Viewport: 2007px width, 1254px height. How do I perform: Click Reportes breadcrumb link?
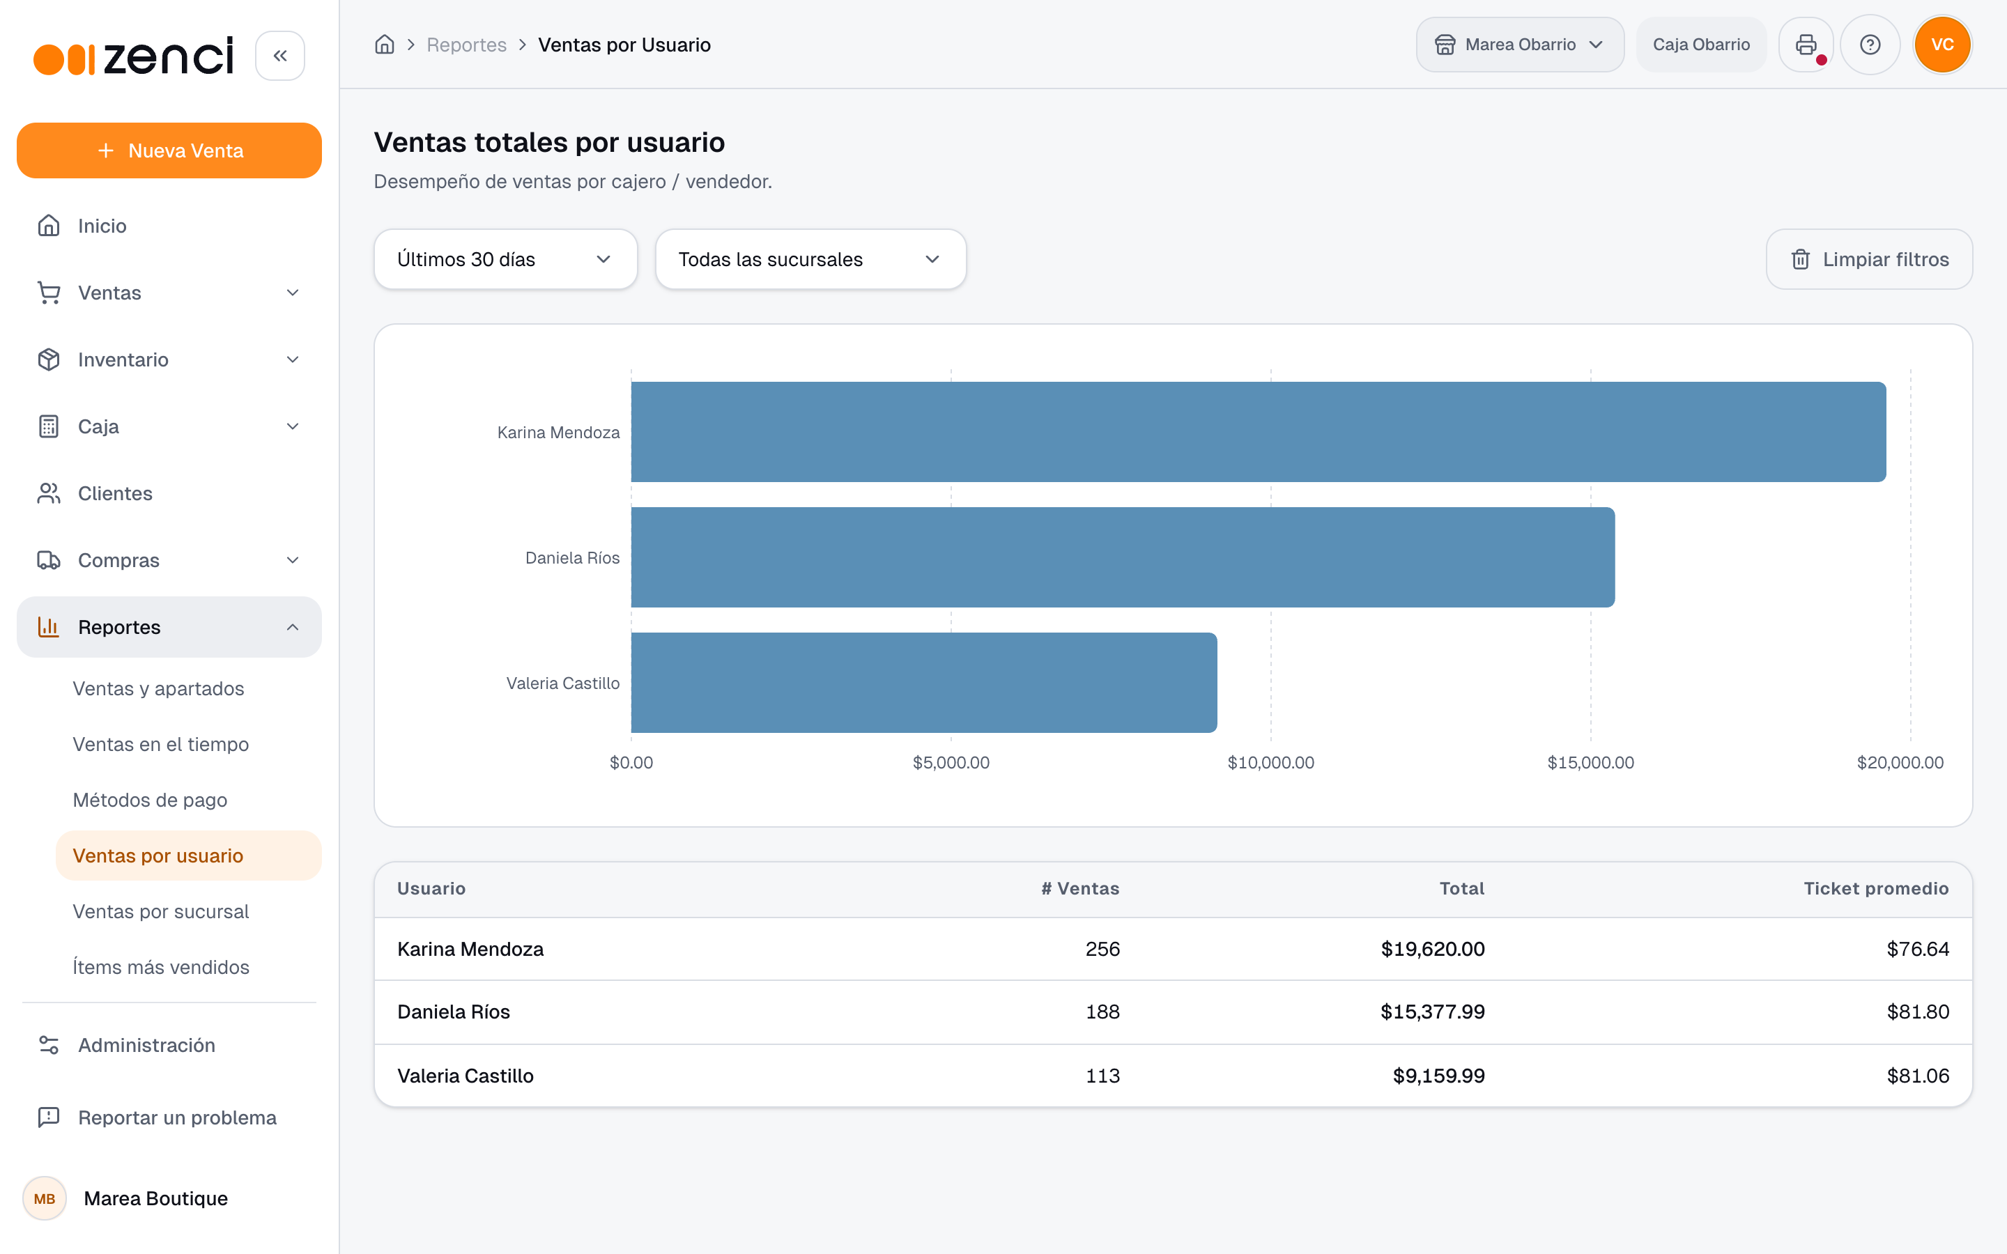466,45
